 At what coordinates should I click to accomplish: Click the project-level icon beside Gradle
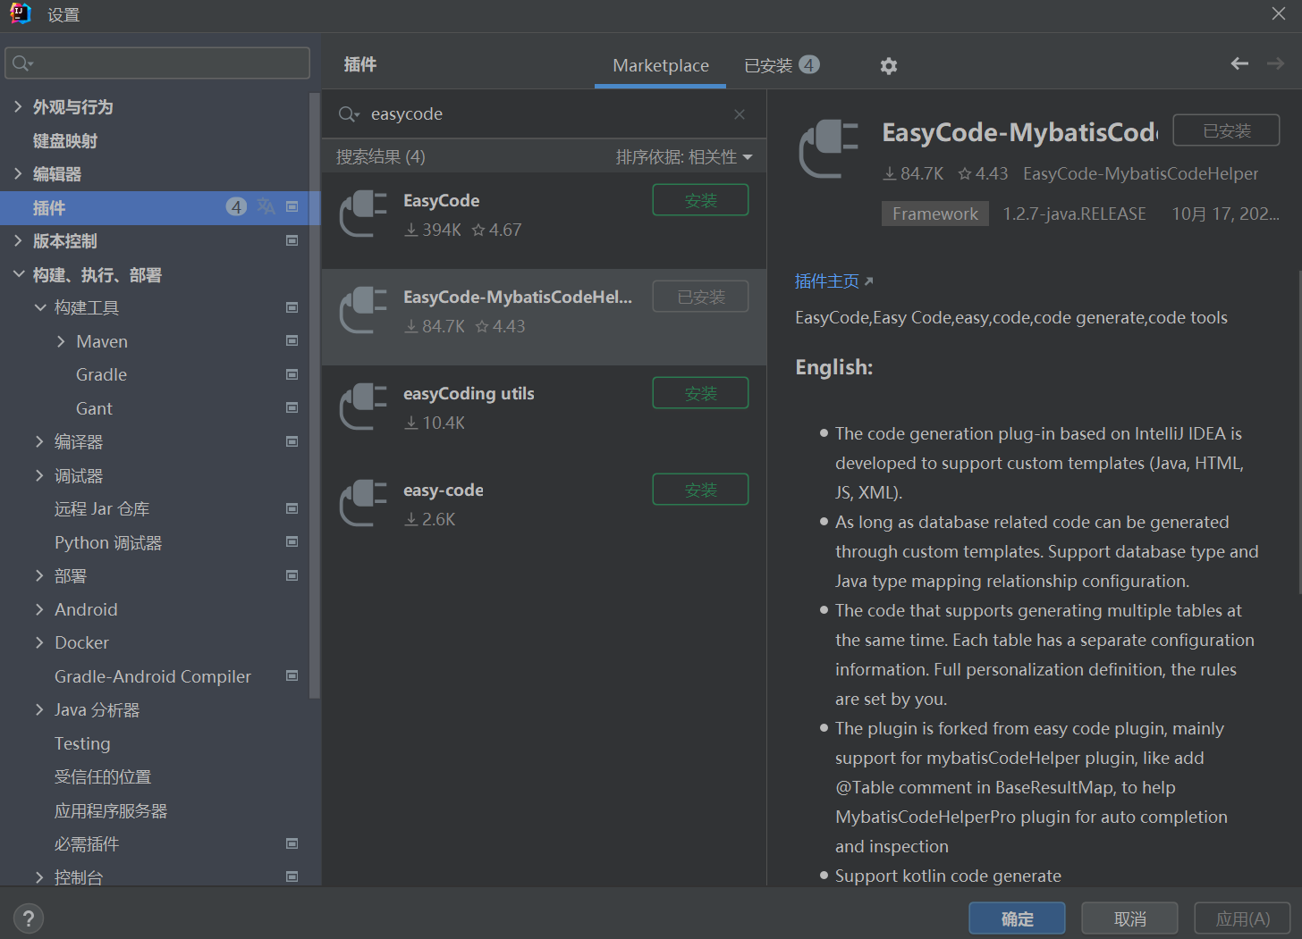292,374
